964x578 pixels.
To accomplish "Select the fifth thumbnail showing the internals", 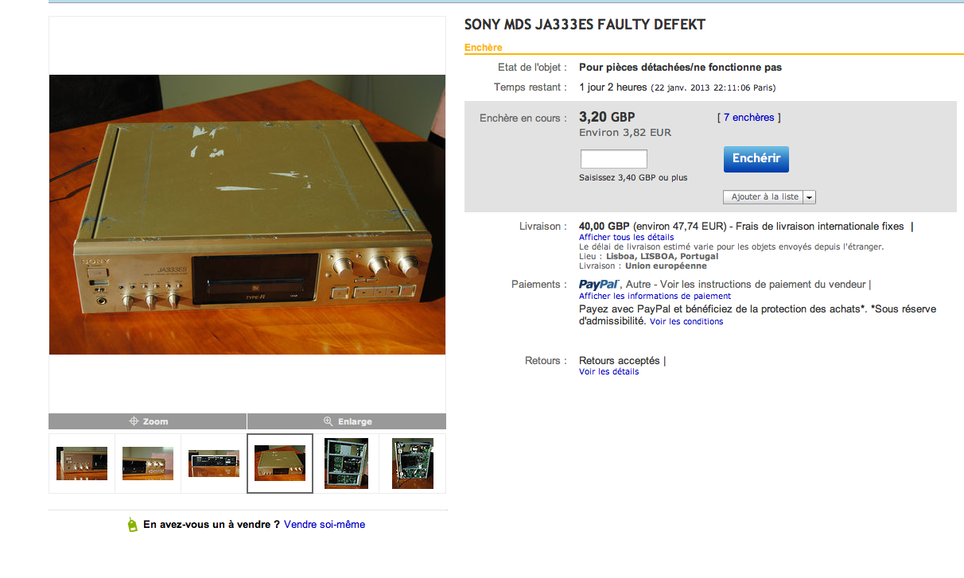I will click(346, 464).
